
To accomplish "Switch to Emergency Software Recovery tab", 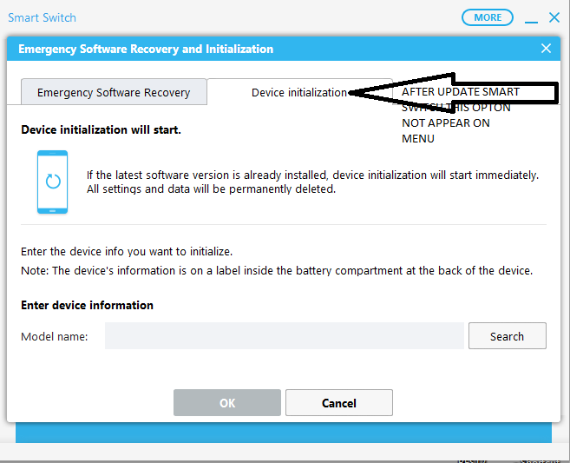I will click(x=114, y=92).
